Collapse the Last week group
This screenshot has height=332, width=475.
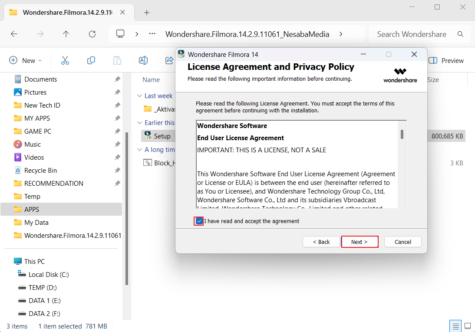click(x=139, y=95)
